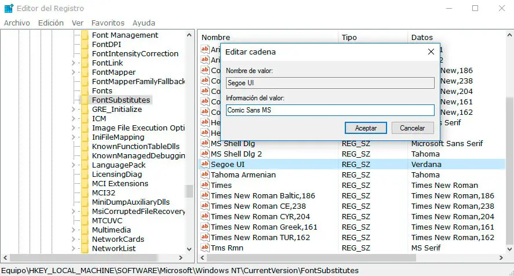Expand the IniFileMapping key
The height and width of the screenshot is (276, 514).
pyautogui.click(x=74, y=137)
